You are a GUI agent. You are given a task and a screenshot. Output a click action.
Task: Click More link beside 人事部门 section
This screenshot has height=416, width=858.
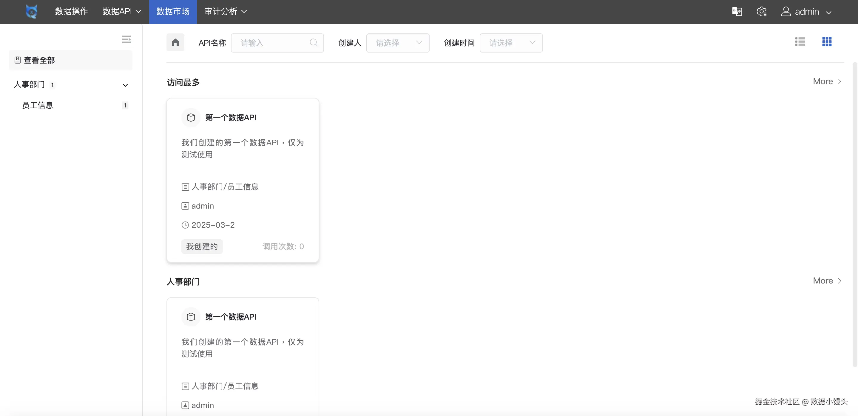tap(827, 281)
